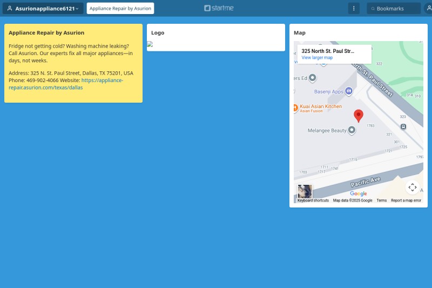
Task: Select Kuai Asian Kitchen restaurant marker
Action: [x=295, y=108]
